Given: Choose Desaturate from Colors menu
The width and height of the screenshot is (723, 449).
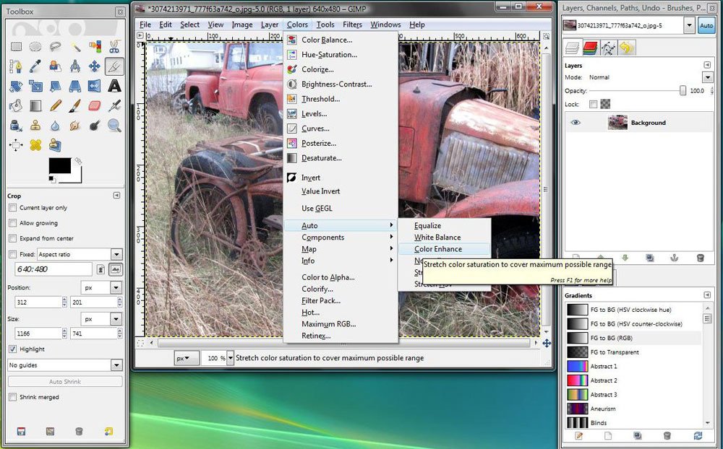Looking at the screenshot, I should click(341, 158).
